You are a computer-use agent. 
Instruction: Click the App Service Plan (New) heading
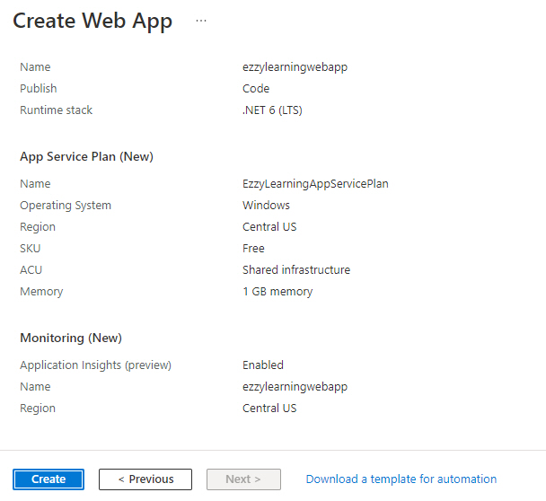[x=87, y=156]
